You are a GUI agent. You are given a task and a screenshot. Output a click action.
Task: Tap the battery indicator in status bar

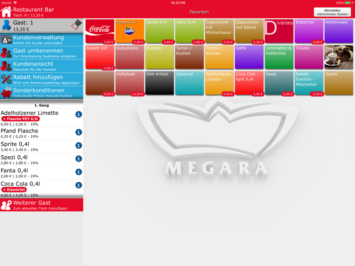point(348,3)
